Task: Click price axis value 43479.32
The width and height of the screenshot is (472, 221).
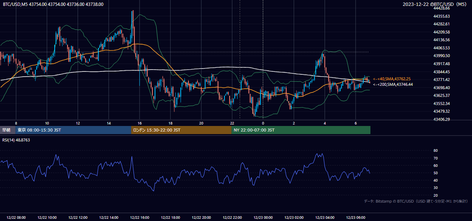Action: tap(441, 111)
